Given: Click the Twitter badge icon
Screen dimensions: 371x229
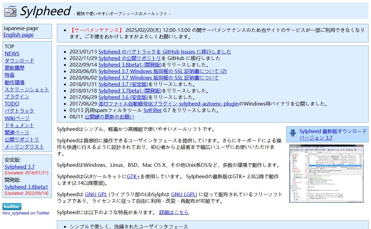Looking at the screenshot, I should [12, 206].
